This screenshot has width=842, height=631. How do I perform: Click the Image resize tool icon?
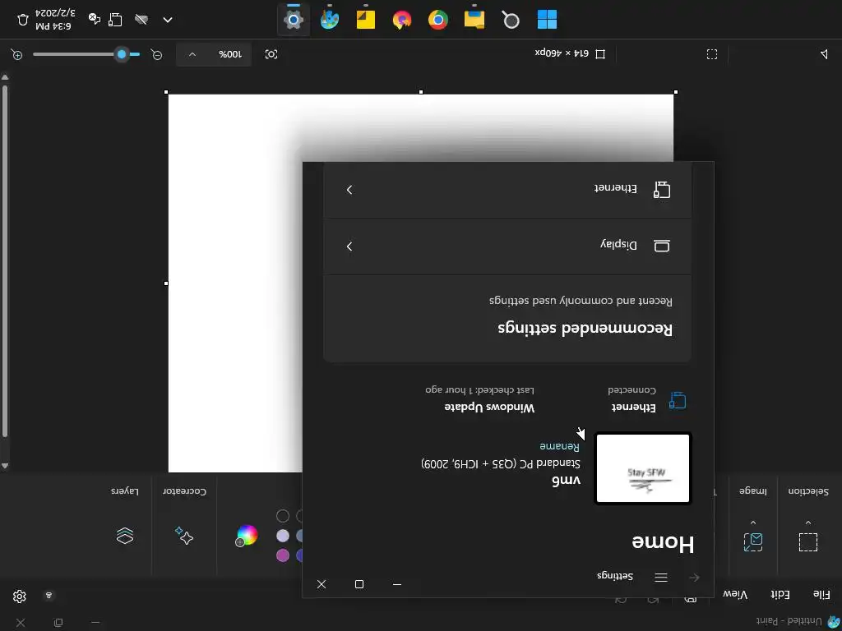[753, 542]
